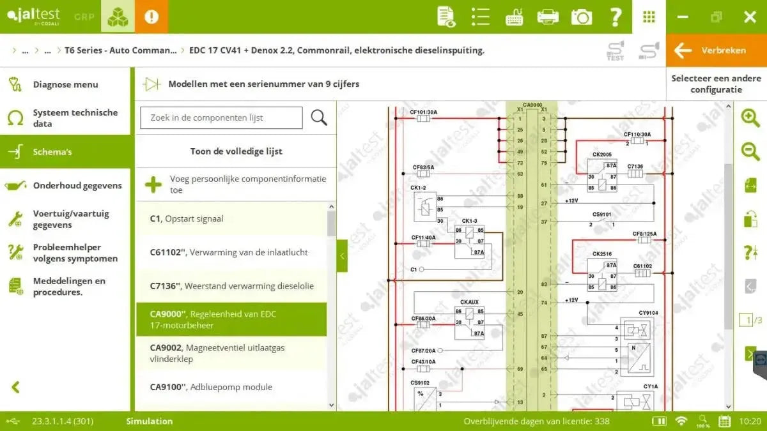The image size is (767, 431).
Task: Expand the breadcrumb with the ellipsis
Action: coord(26,50)
